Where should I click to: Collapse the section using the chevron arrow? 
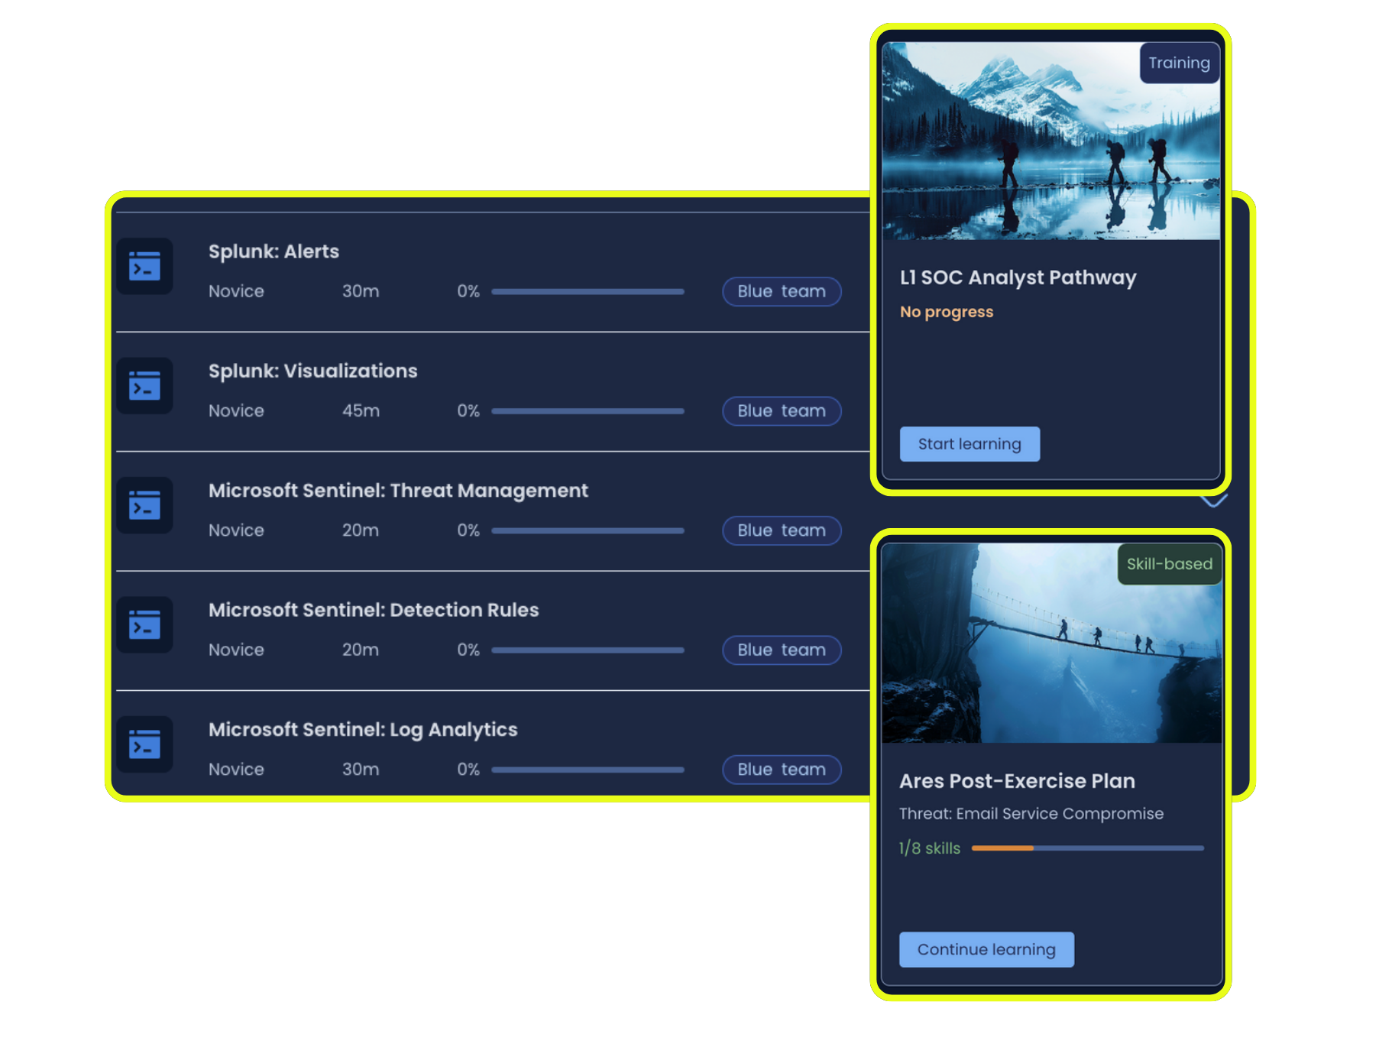[x=1212, y=501]
